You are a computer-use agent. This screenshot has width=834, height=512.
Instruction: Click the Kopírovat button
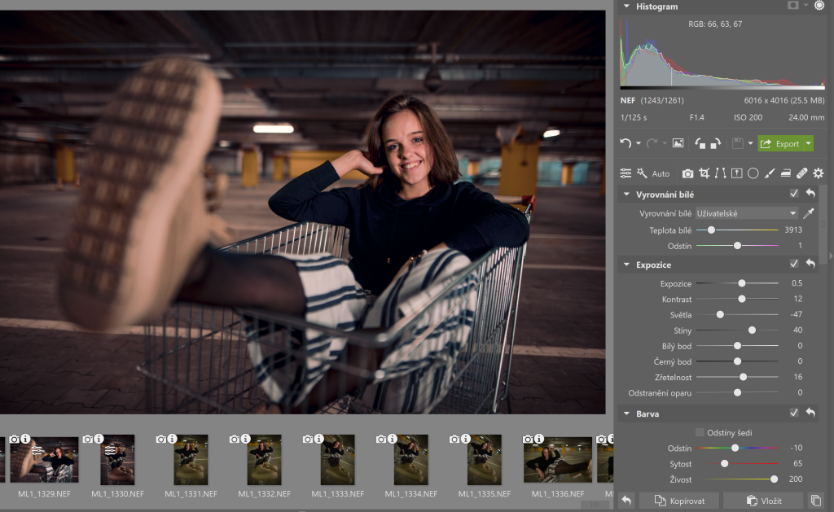click(680, 501)
